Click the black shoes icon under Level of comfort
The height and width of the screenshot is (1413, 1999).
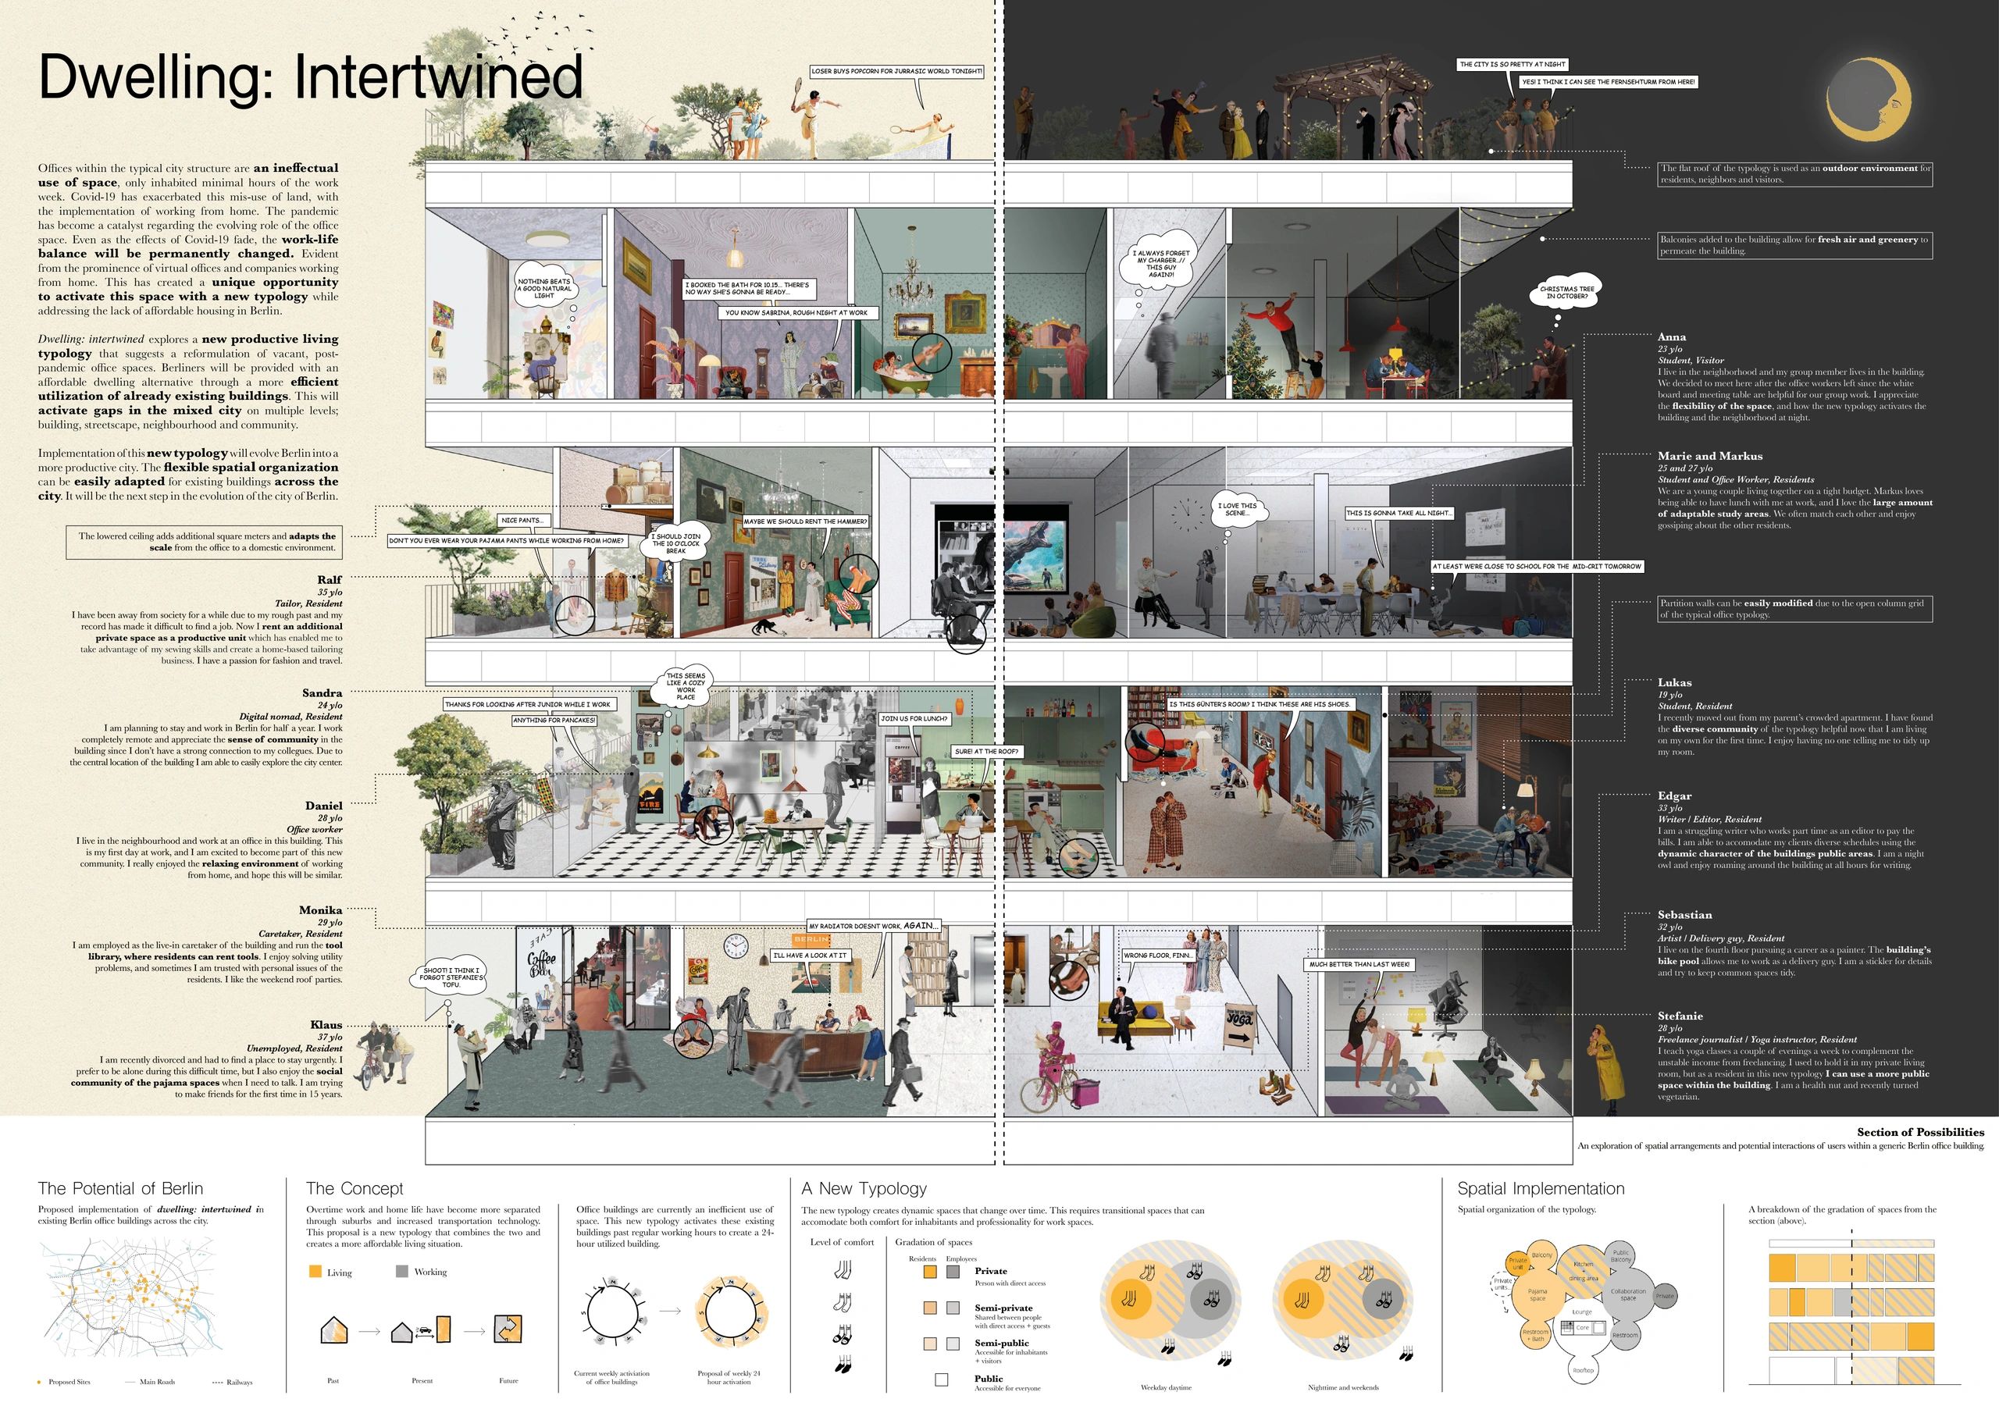[842, 1365]
